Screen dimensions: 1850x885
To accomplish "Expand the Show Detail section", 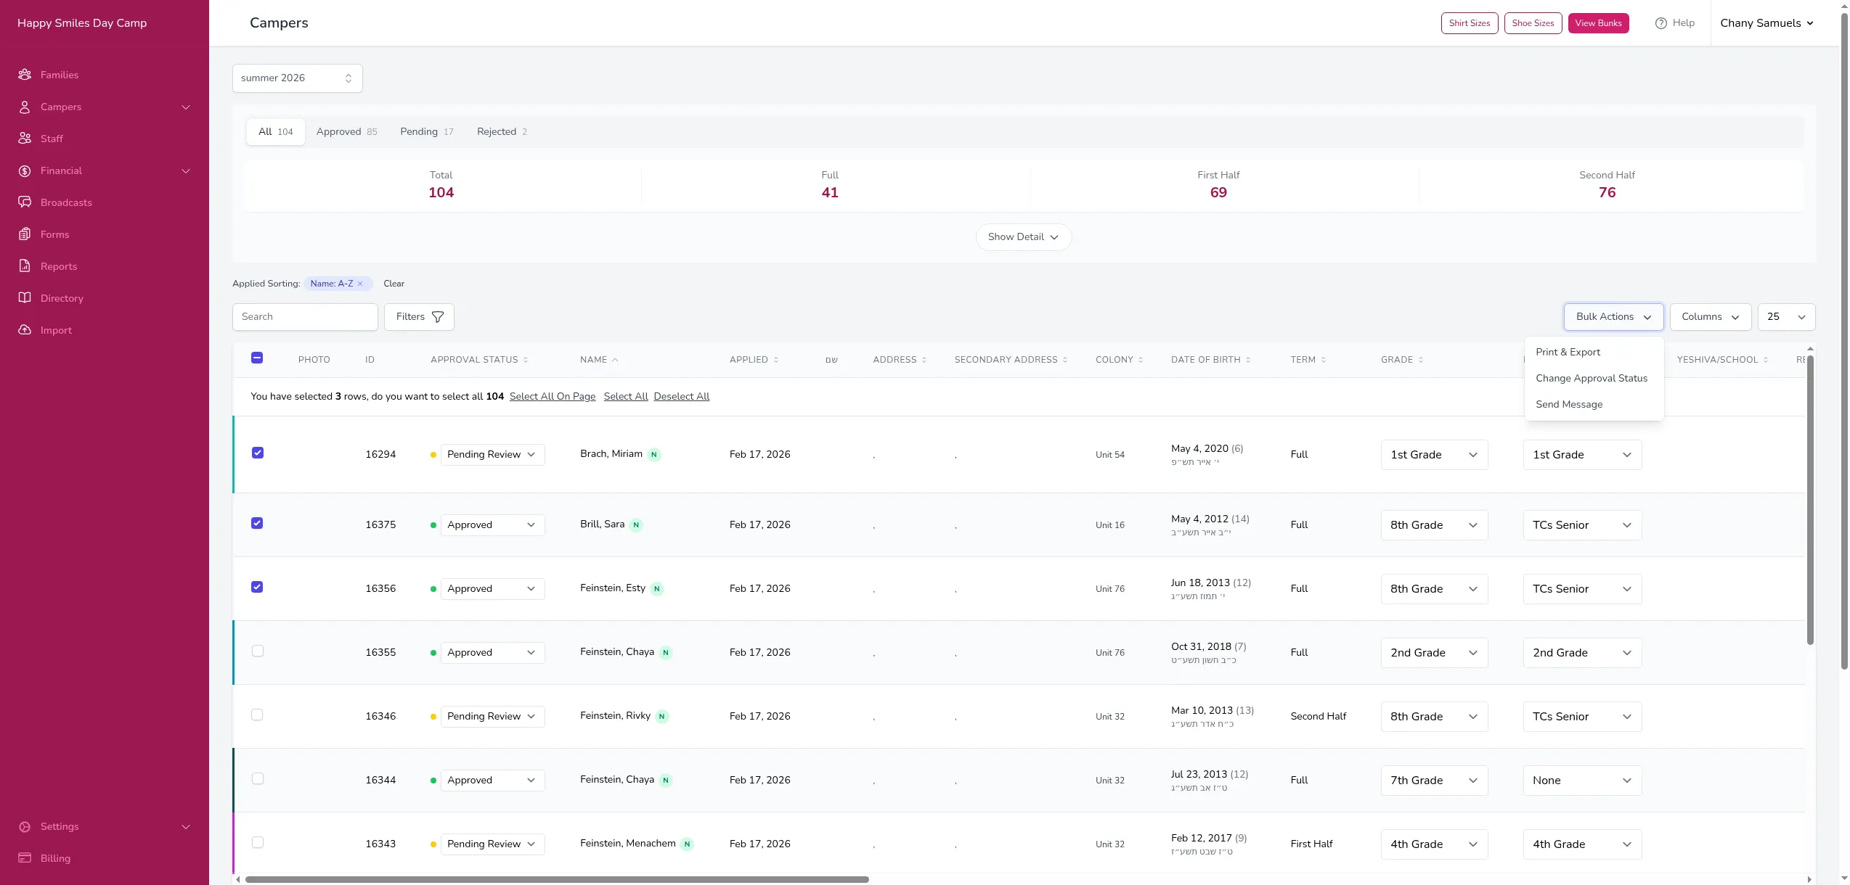I will click(x=1023, y=237).
